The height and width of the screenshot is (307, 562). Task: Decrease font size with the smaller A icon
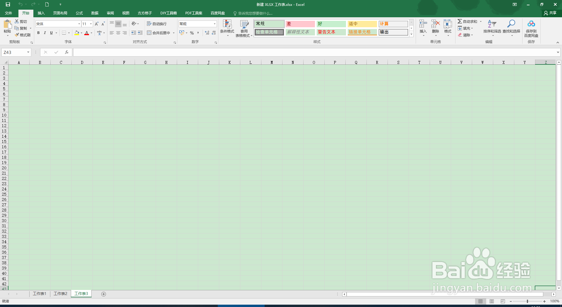[x=103, y=24]
